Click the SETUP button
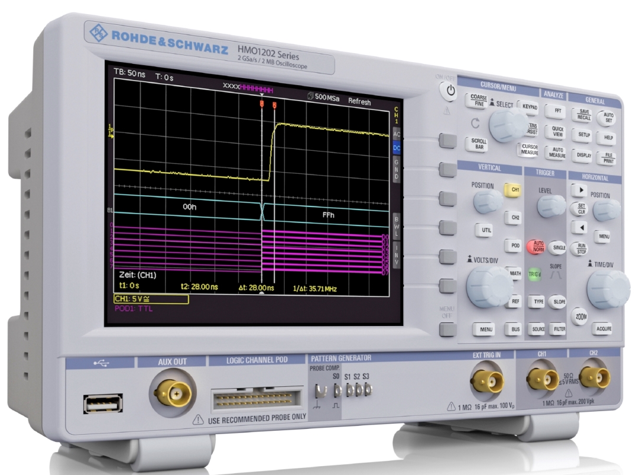 coord(583,135)
